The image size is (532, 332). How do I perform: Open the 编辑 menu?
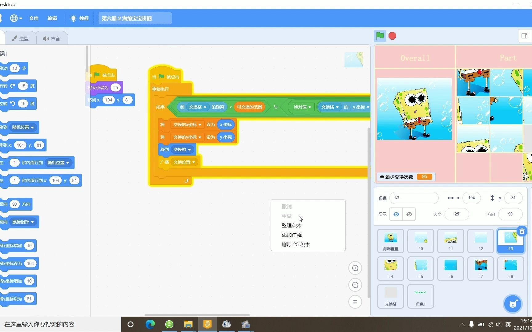(x=52, y=18)
